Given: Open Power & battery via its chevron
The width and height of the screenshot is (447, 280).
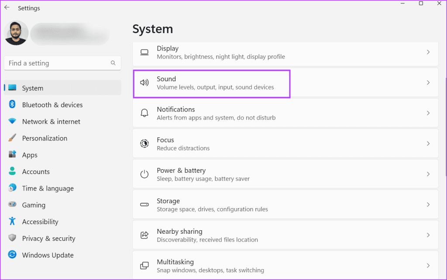Looking at the screenshot, I should pyautogui.click(x=428, y=174).
